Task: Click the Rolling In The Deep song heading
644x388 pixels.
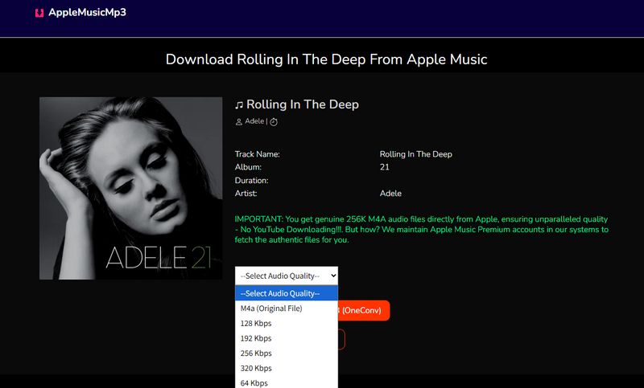Action: click(x=303, y=104)
